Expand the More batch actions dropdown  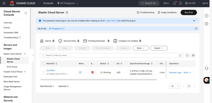[x=141, y=48]
